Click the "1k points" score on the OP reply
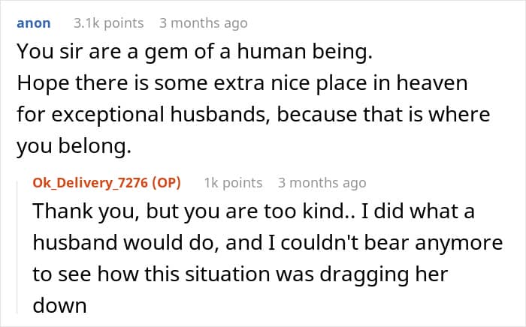Viewport: 526px width, 327px height. (x=233, y=182)
